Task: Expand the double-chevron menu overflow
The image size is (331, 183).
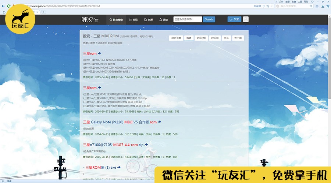Action: tap(276, 1)
